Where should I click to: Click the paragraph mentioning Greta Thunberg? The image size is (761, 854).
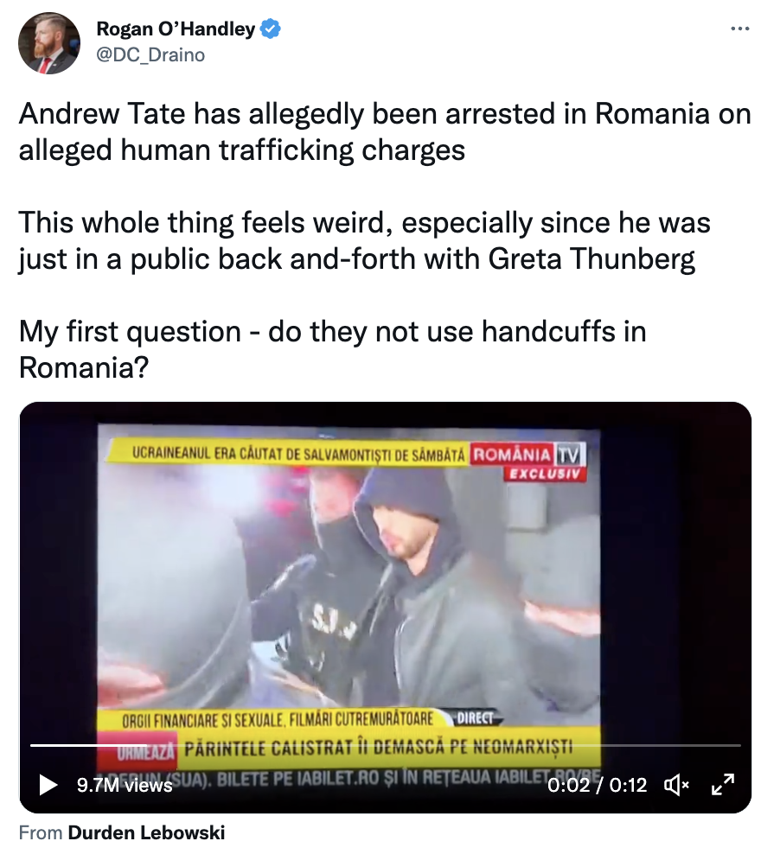364,241
